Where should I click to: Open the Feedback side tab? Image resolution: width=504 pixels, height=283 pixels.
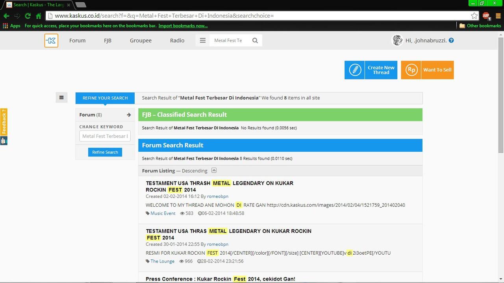click(4, 122)
